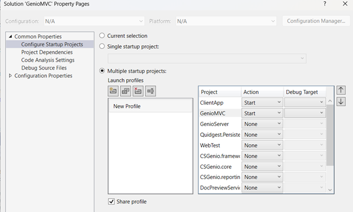353x212 pixels.
Task: Select Common Properties tree item
Action: click(x=38, y=36)
